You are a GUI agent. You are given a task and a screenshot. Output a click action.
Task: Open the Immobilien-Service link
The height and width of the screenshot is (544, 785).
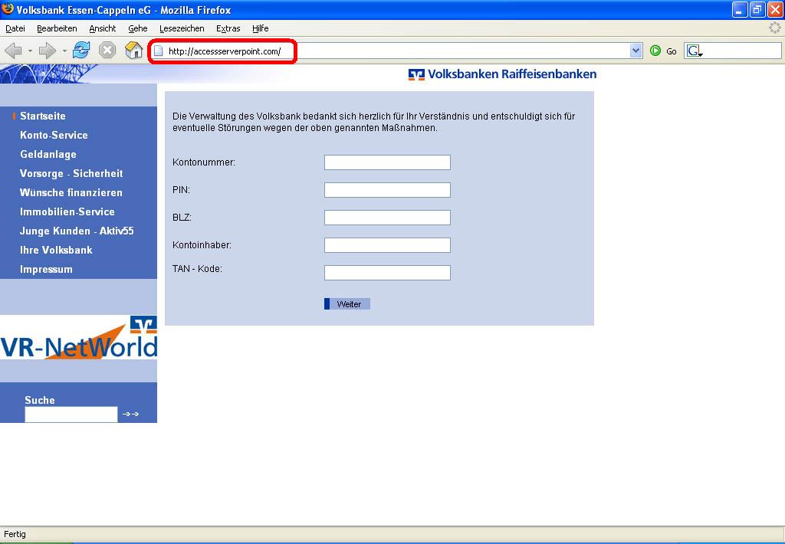click(x=67, y=211)
